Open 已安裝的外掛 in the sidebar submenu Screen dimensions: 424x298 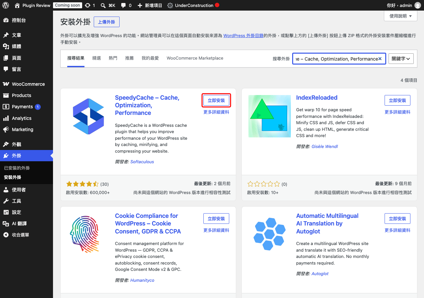tap(17, 168)
